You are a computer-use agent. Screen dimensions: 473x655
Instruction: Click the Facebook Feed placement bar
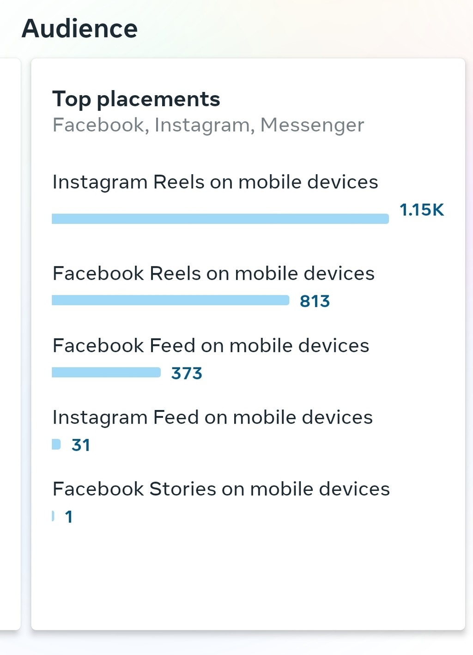[x=106, y=373]
